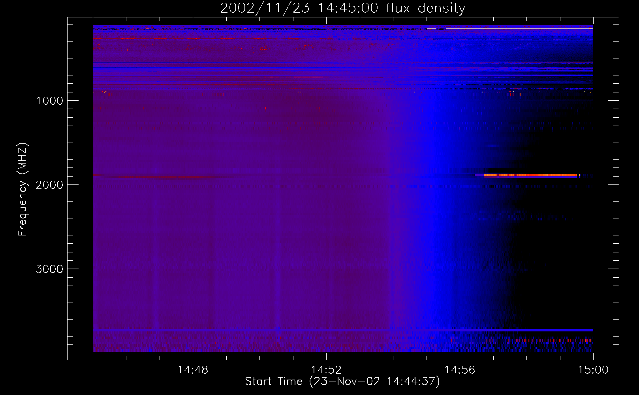The width and height of the screenshot is (639, 395).
Task: Click the bright orange emission band near 1900 MHz
Action: 531,175
